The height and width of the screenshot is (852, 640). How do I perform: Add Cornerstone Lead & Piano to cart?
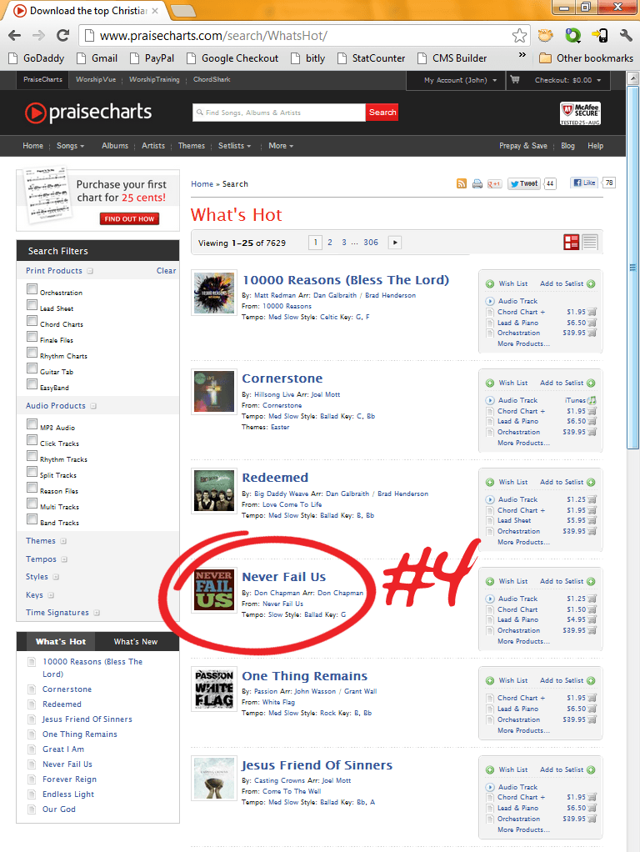point(592,421)
